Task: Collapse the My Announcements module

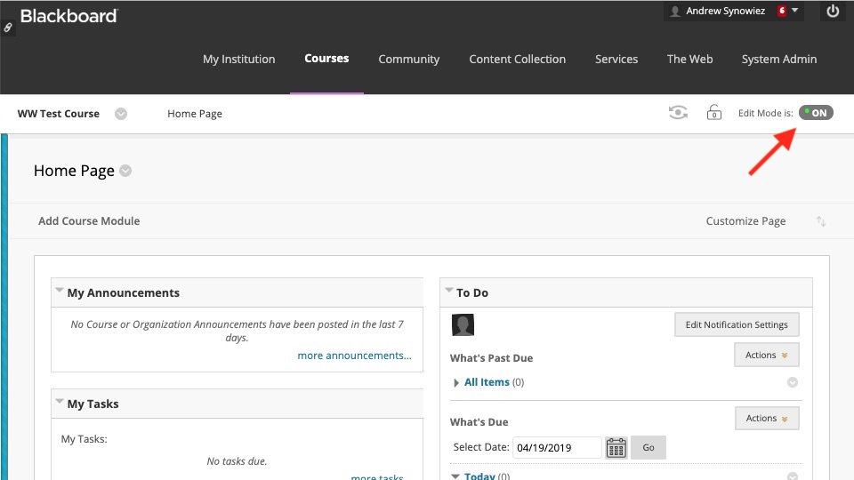Action: tap(60, 291)
